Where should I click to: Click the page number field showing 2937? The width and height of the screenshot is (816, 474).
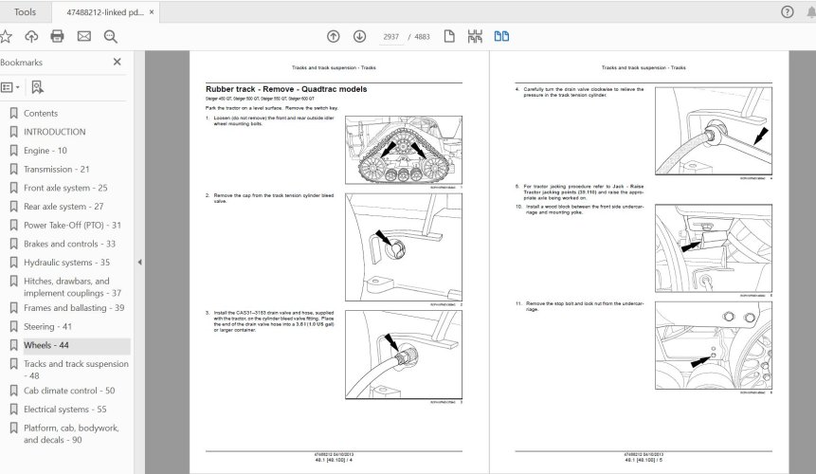coord(390,37)
